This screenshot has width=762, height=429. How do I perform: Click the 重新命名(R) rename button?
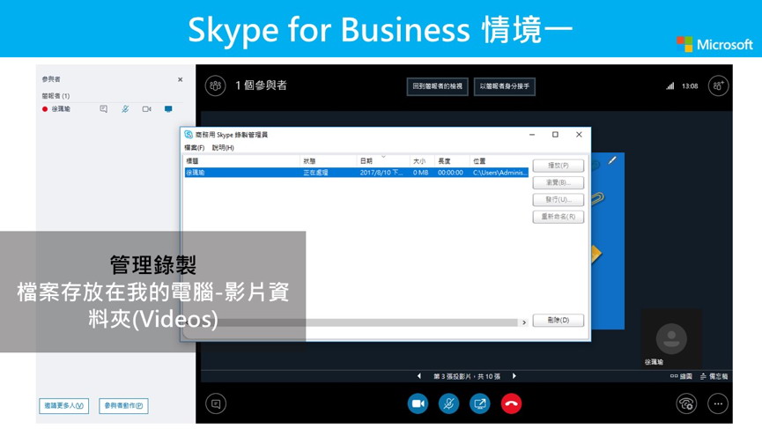click(559, 217)
